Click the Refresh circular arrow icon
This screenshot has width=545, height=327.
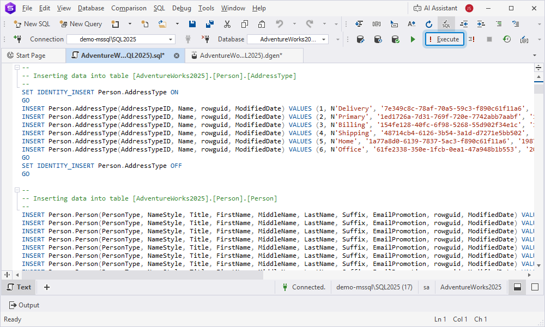(429, 24)
